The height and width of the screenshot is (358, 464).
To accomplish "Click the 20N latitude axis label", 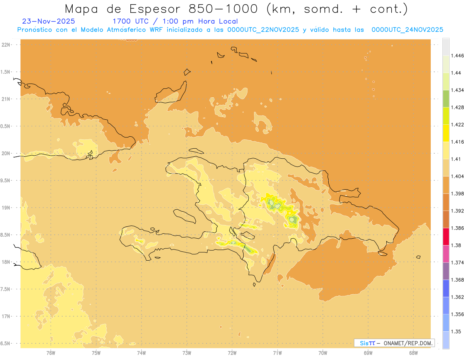I will tap(6, 153).
